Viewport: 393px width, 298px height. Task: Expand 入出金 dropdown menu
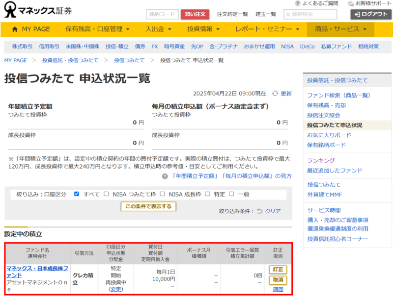pos(158,29)
